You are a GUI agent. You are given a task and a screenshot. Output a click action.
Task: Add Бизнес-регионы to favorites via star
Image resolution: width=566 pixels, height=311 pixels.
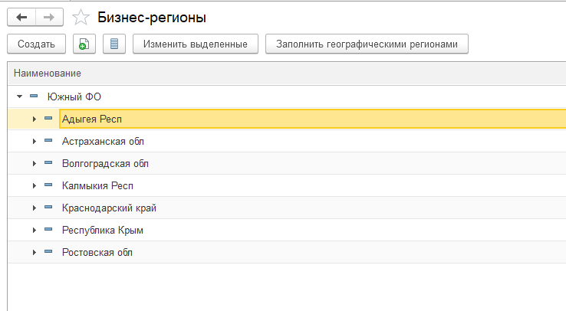[x=81, y=18]
